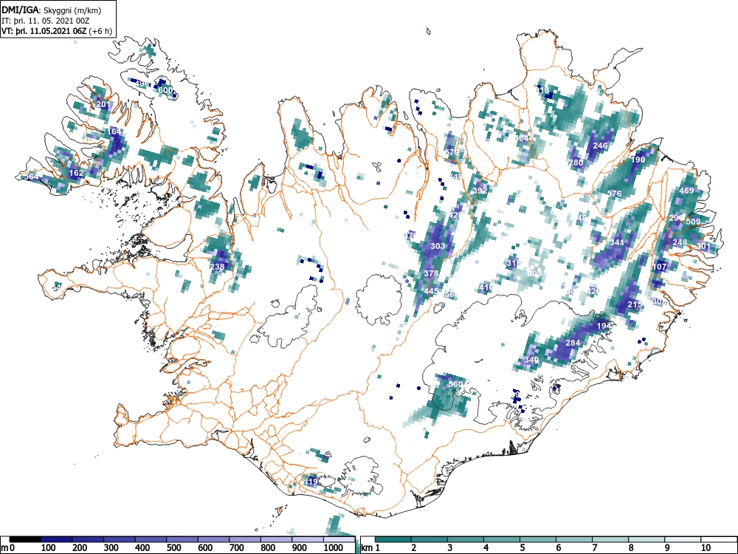
Task: Click visibility value 284 on map
Action: coord(573,343)
